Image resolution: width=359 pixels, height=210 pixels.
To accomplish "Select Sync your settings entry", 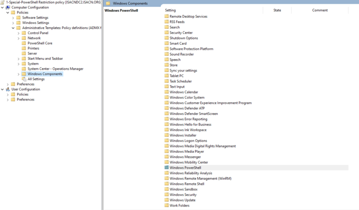I will pos(183,70).
